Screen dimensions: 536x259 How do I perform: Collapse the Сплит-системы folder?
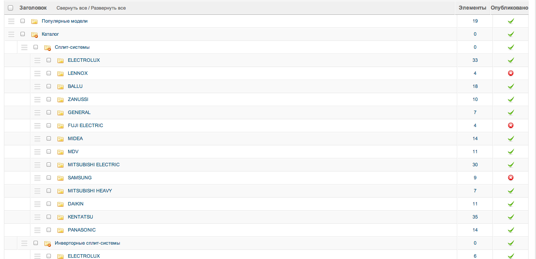47,47
